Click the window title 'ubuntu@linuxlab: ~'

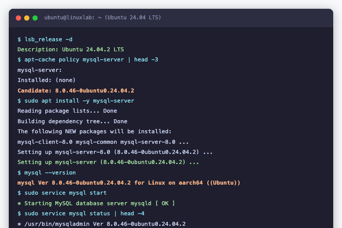click(x=73, y=18)
